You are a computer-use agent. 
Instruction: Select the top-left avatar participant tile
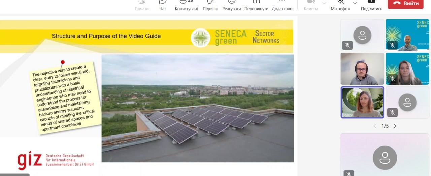pos(362,35)
